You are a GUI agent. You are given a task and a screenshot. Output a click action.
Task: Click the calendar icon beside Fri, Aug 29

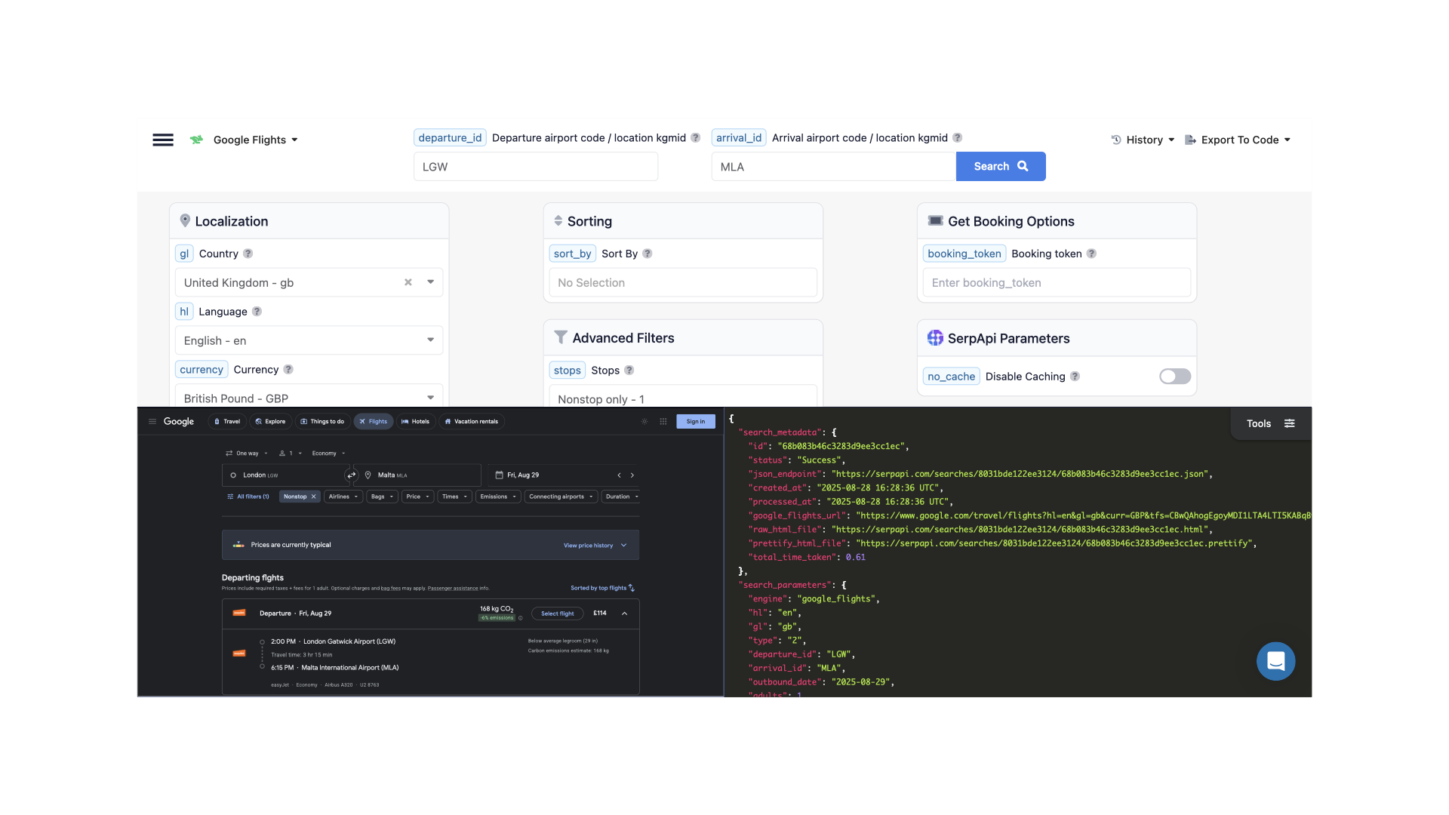(499, 475)
